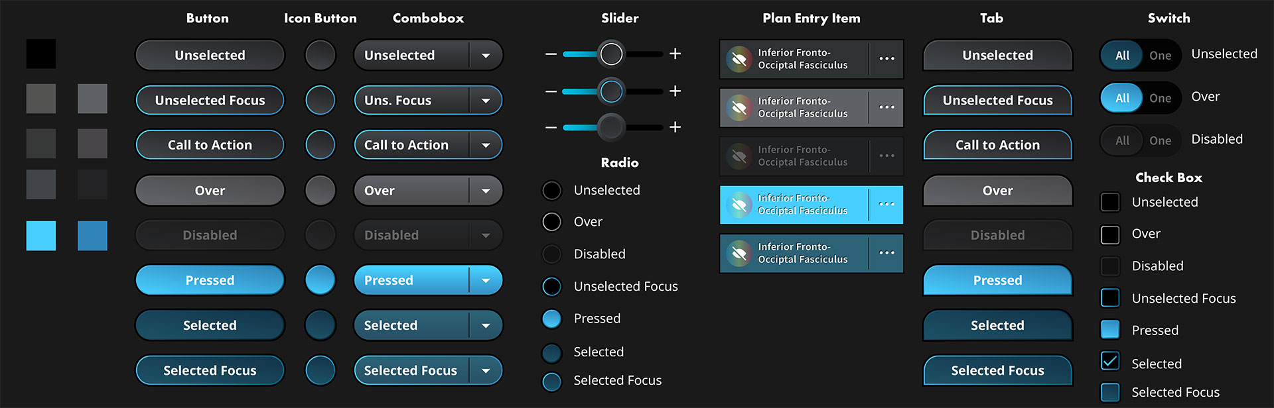Viewport: 1274px width, 408px height.
Task: Click the top slider's round handle
Action: click(611, 54)
